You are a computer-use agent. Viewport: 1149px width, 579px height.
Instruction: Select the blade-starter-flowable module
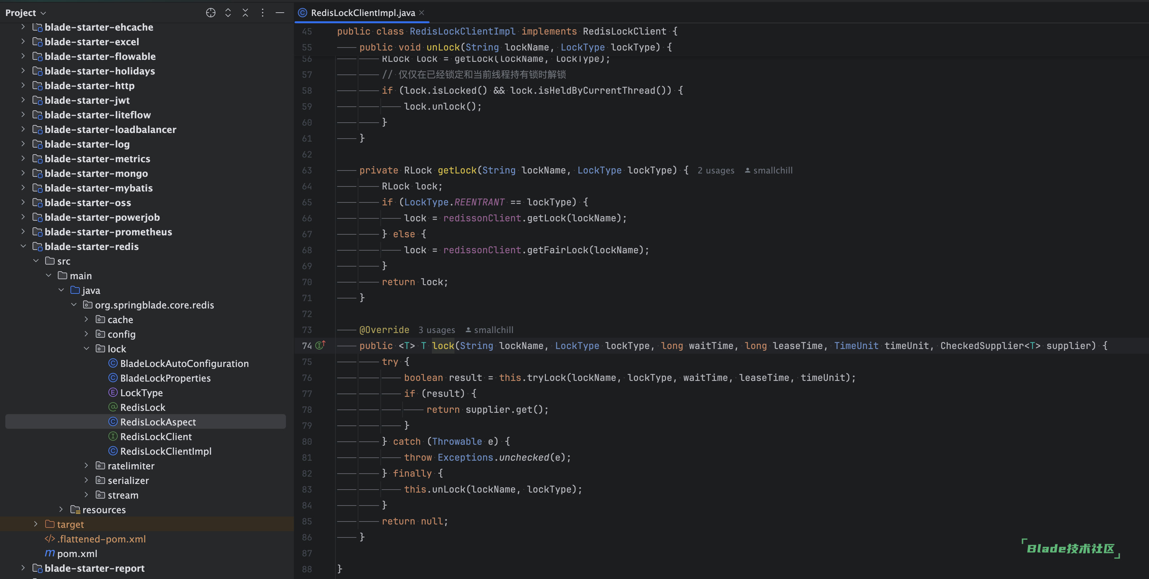100,56
